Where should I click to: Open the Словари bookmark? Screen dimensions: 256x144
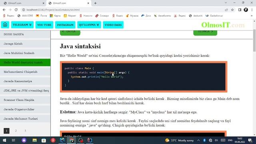click(x=102, y=16)
